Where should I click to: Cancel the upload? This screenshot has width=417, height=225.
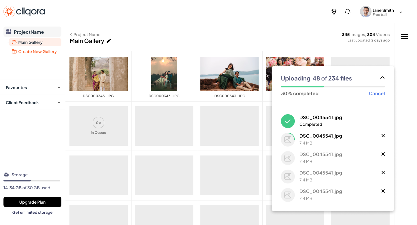pyautogui.click(x=377, y=93)
